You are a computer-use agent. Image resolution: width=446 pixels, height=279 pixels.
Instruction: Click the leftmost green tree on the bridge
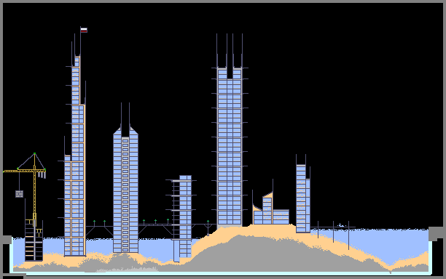point(95,223)
